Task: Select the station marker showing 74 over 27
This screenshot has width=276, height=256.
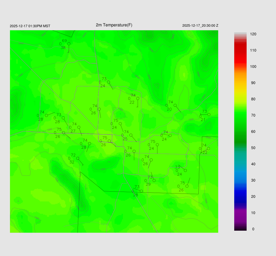Action: pyautogui.click(x=79, y=127)
